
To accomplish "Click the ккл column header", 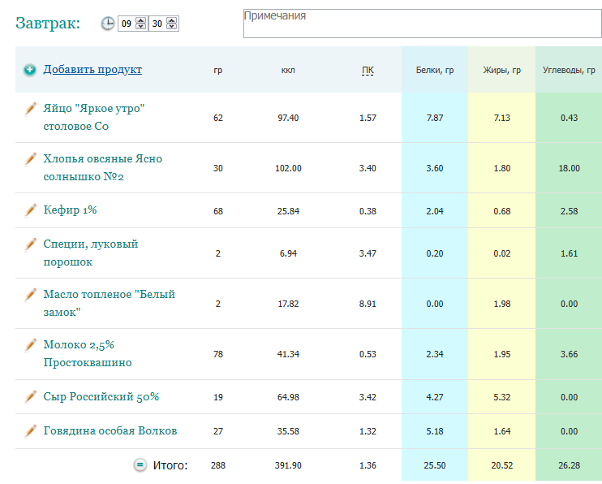I will (288, 70).
